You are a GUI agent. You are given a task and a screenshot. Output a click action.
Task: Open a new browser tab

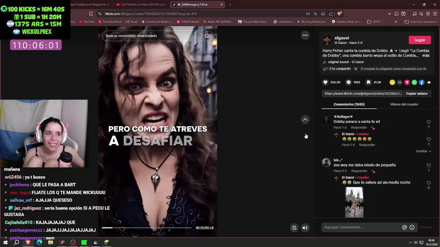230,4
